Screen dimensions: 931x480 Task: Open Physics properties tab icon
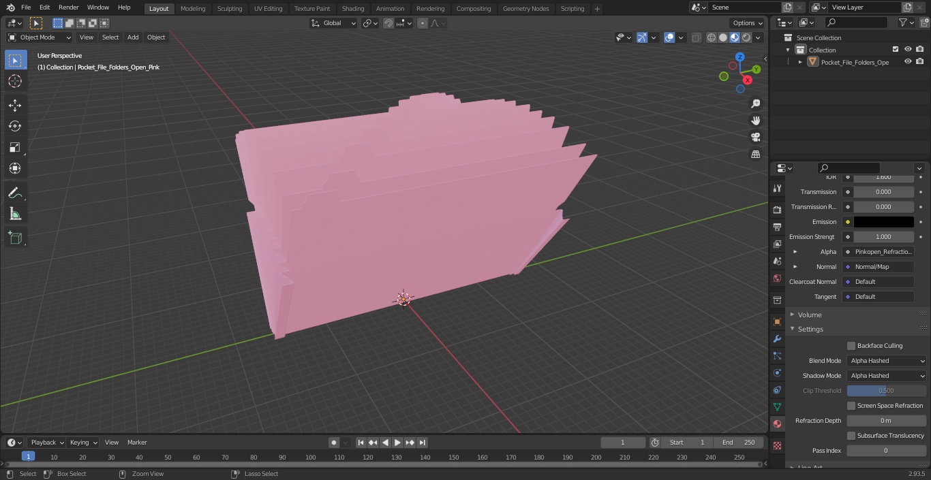pos(777,372)
